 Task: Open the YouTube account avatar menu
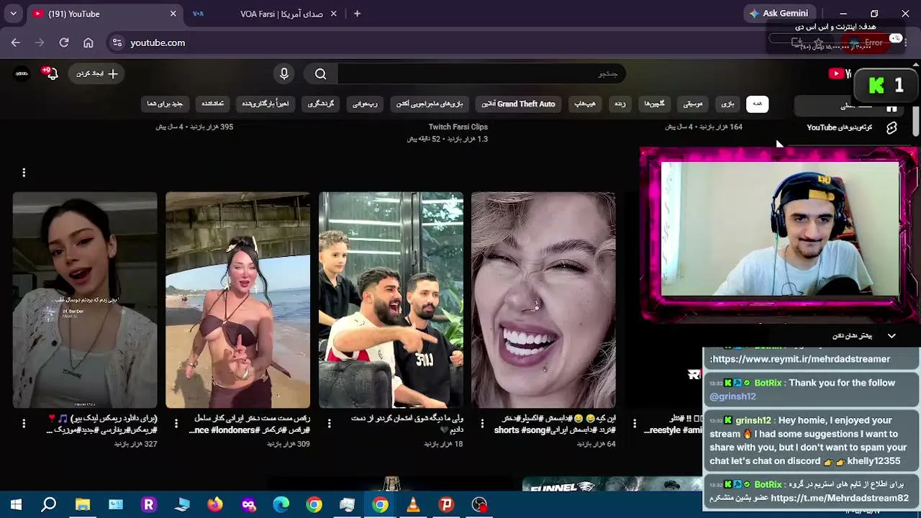pyautogui.click(x=22, y=73)
